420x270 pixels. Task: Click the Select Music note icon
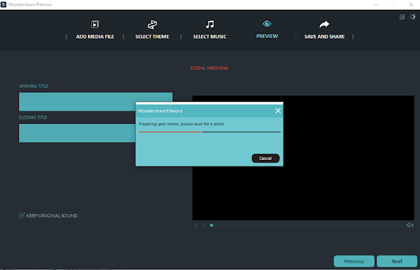pos(210,24)
